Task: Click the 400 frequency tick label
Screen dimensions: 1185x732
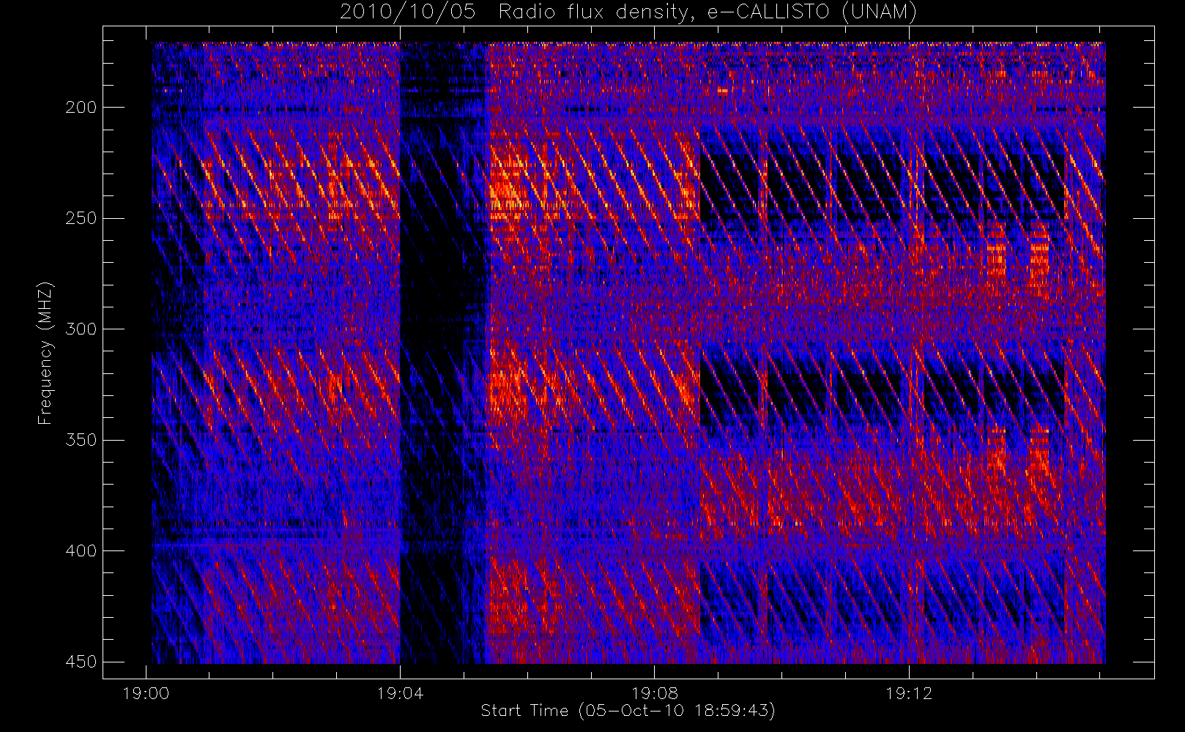Action: pos(81,550)
